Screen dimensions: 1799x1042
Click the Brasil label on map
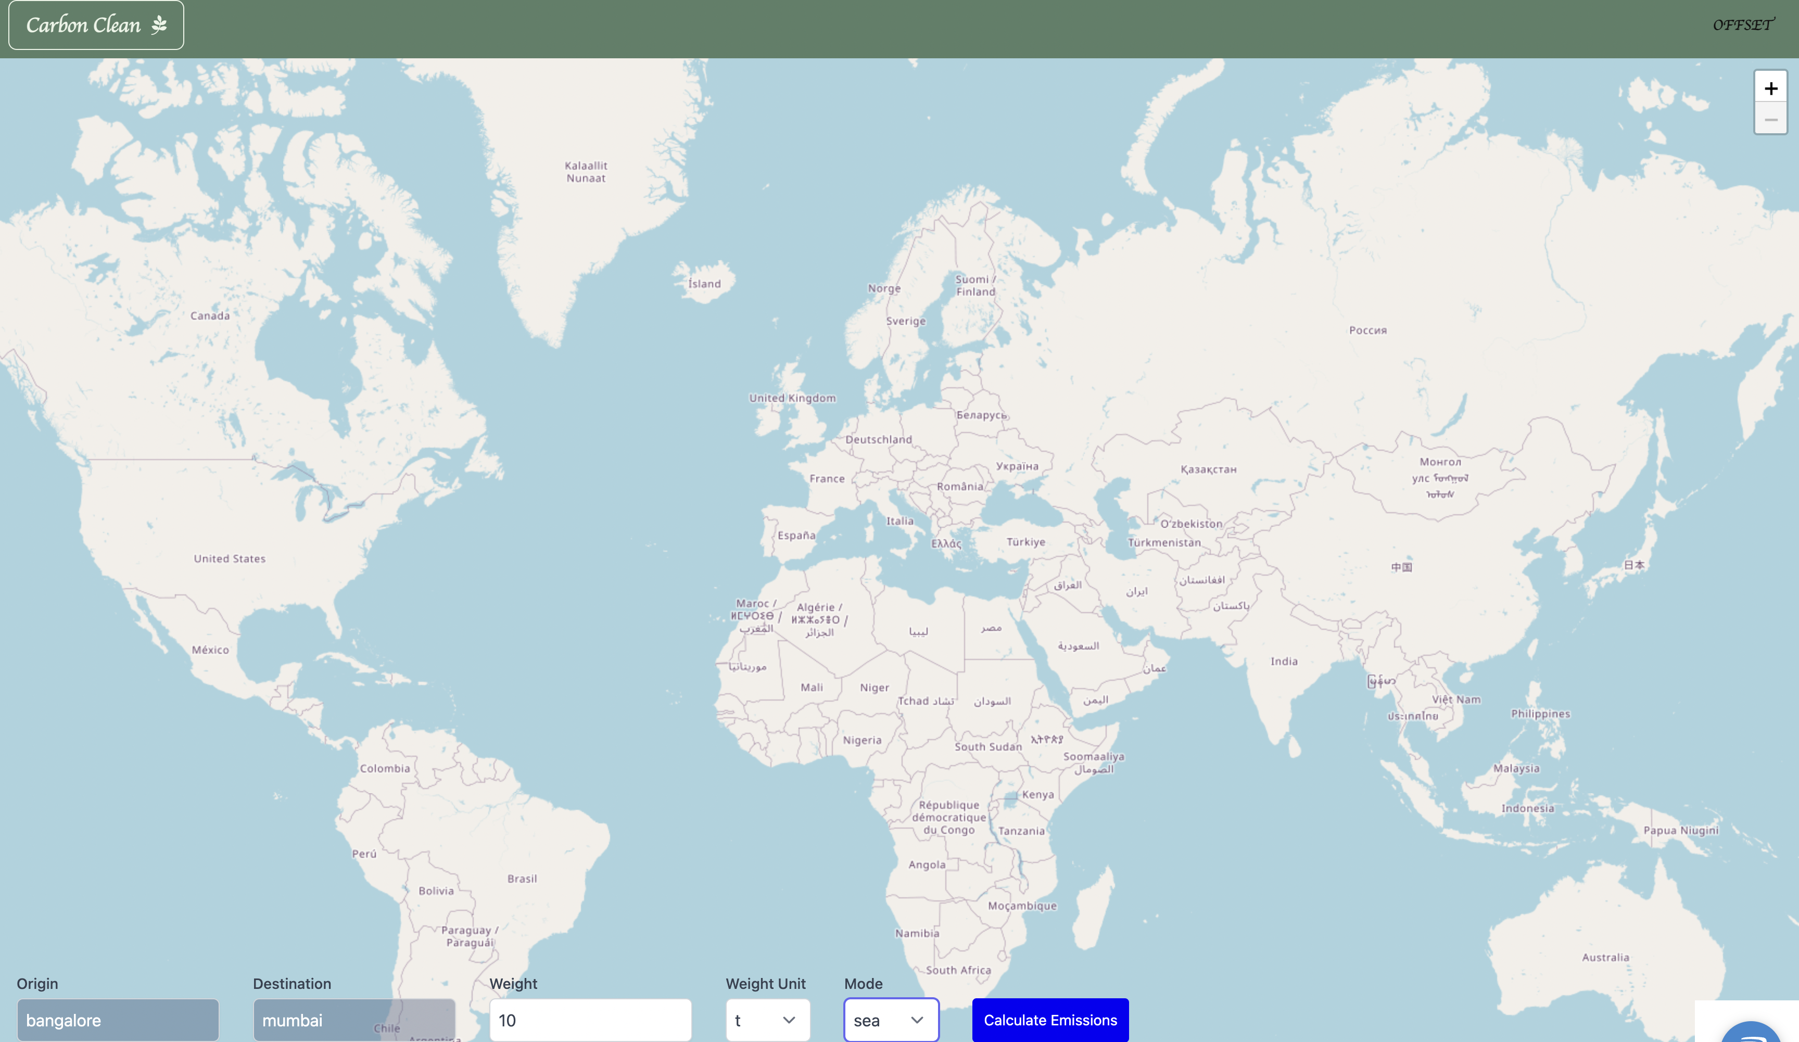pyautogui.click(x=522, y=879)
